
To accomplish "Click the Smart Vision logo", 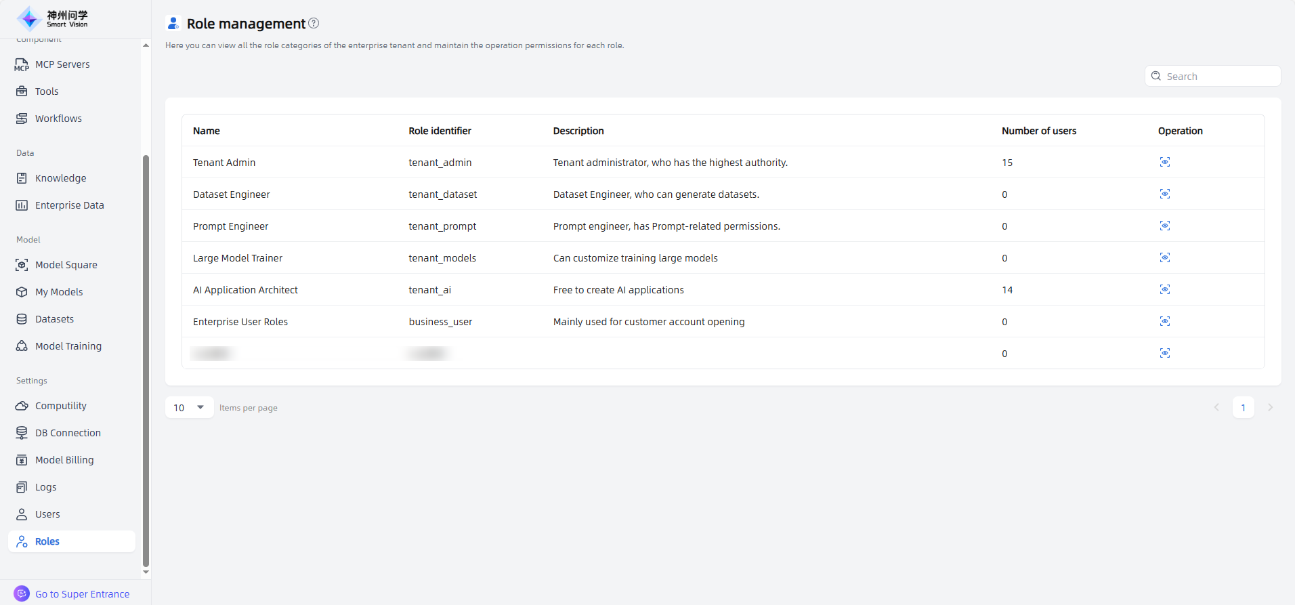I will pyautogui.click(x=52, y=18).
